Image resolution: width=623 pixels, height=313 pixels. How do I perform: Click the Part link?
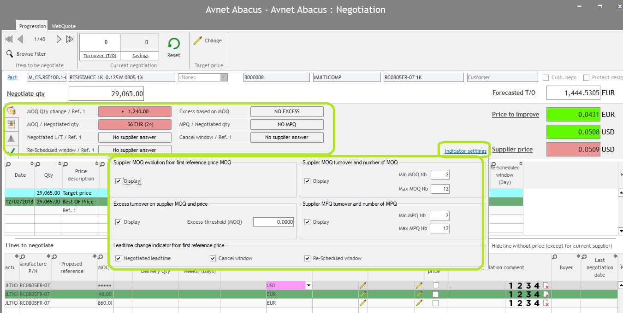[x=12, y=77]
